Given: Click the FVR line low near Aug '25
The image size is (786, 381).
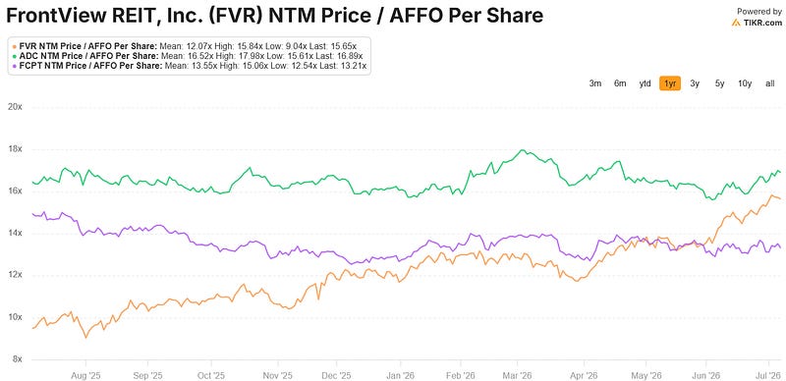Looking at the screenshot, I should click(85, 338).
